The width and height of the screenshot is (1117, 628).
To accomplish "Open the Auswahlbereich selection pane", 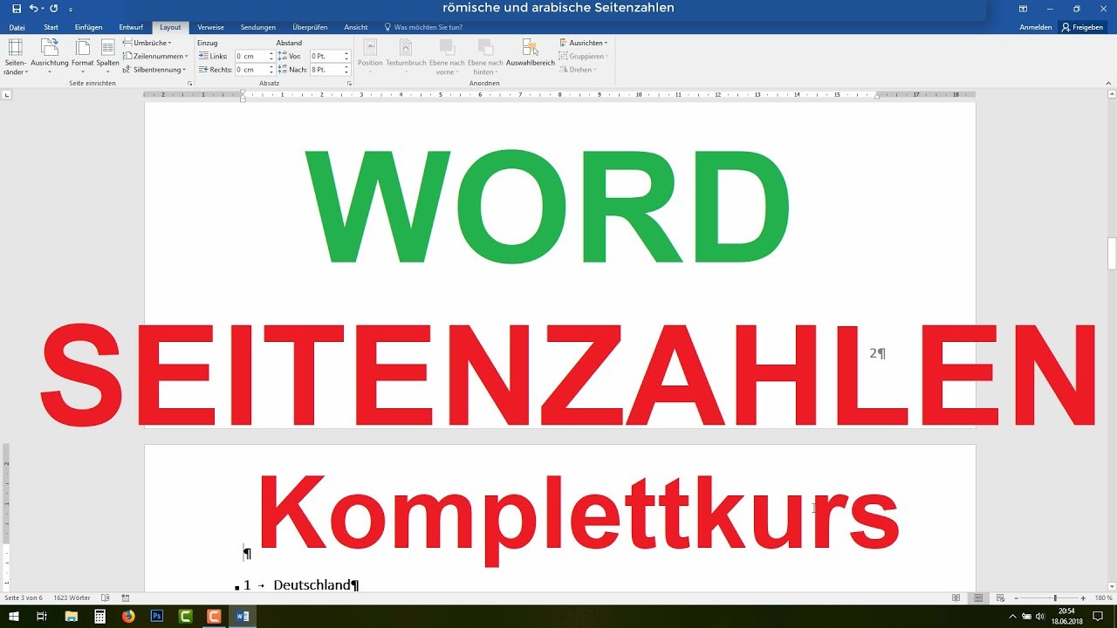I will point(531,54).
